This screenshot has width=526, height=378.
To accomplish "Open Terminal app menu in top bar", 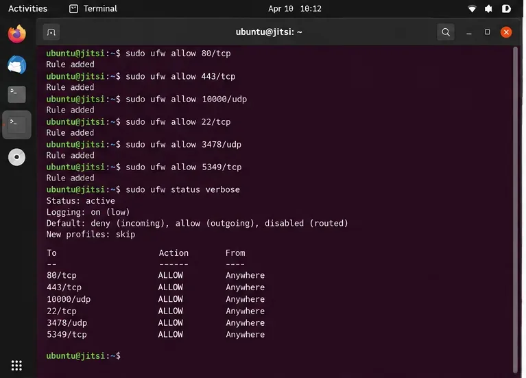I will [x=93, y=9].
